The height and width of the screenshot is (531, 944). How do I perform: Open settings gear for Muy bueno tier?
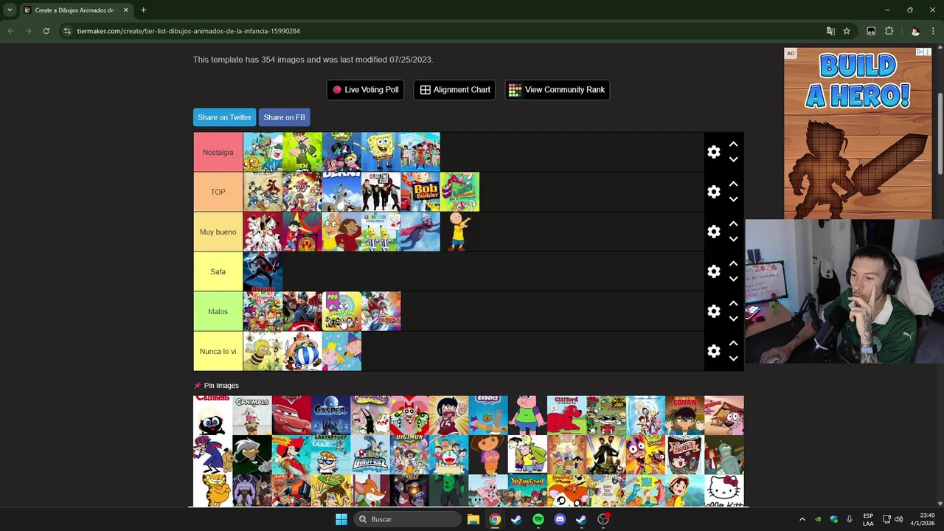[713, 232]
